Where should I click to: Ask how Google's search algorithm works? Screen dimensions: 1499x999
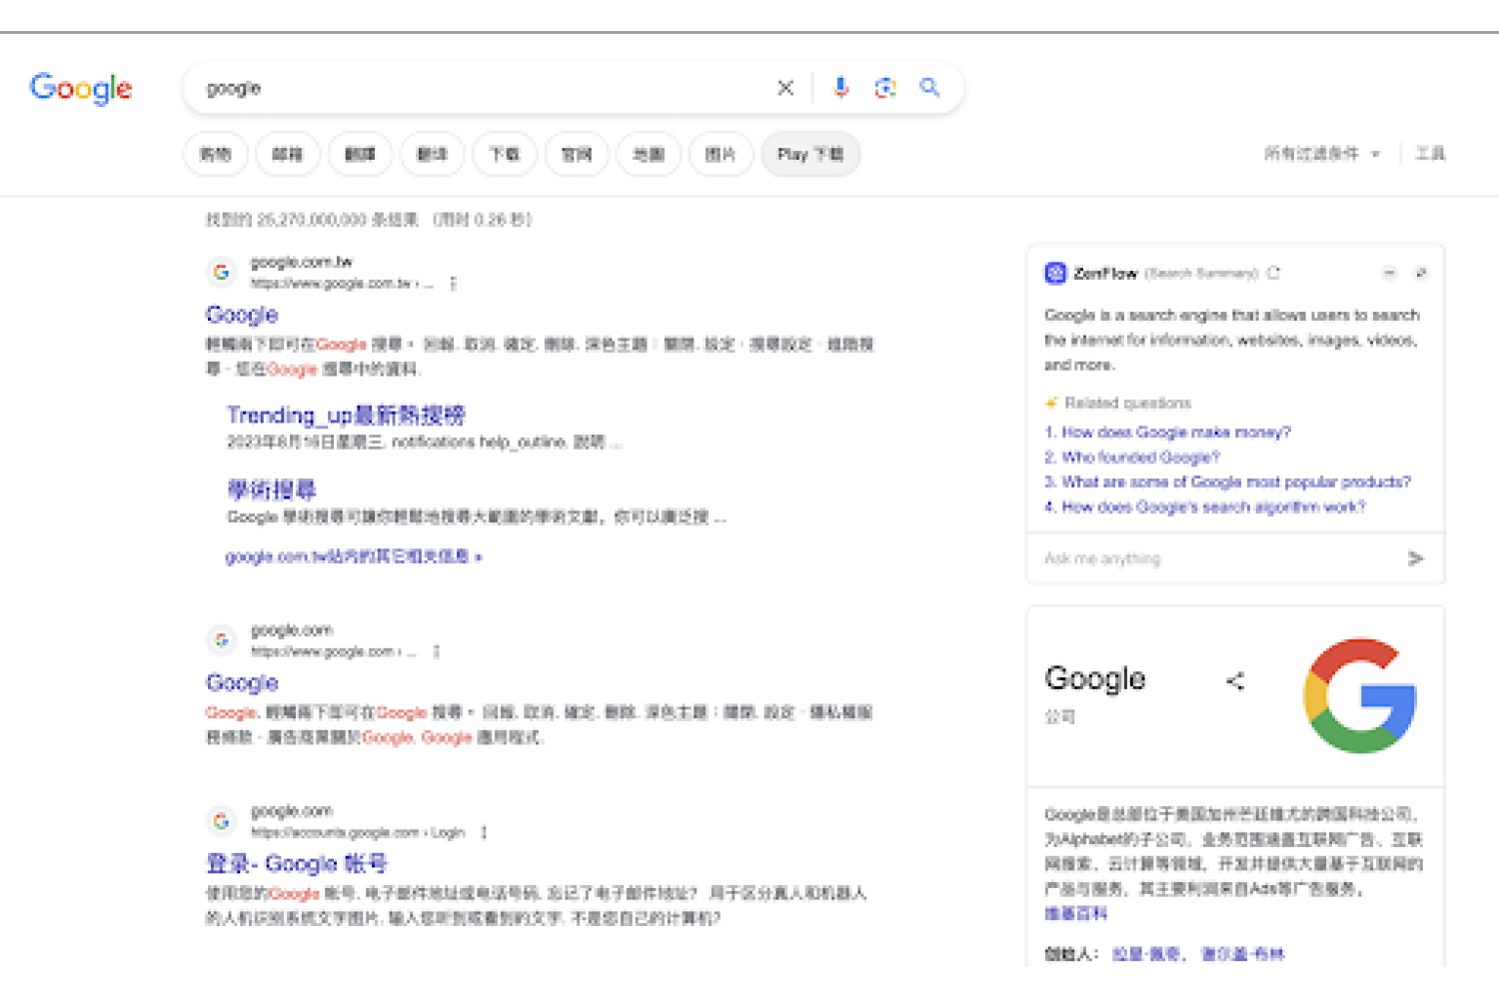click(1204, 507)
